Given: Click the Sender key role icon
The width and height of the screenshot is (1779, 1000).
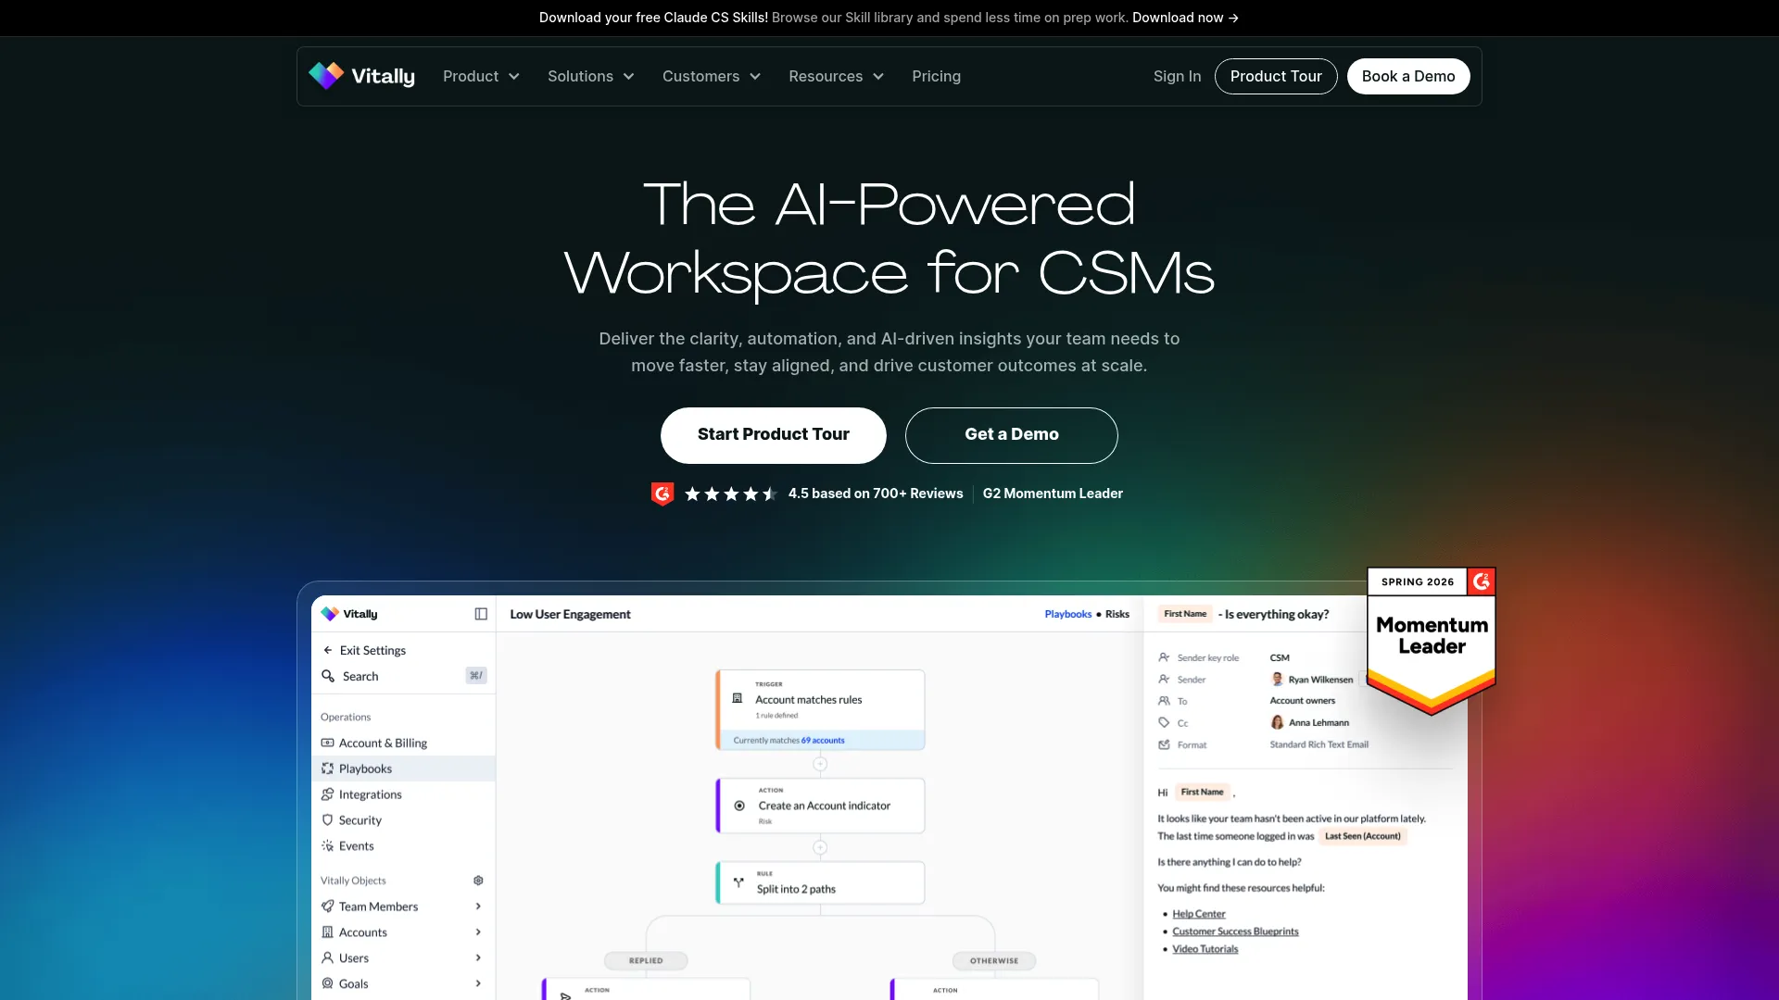Looking at the screenshot, I should click(x=1164, y=657).
